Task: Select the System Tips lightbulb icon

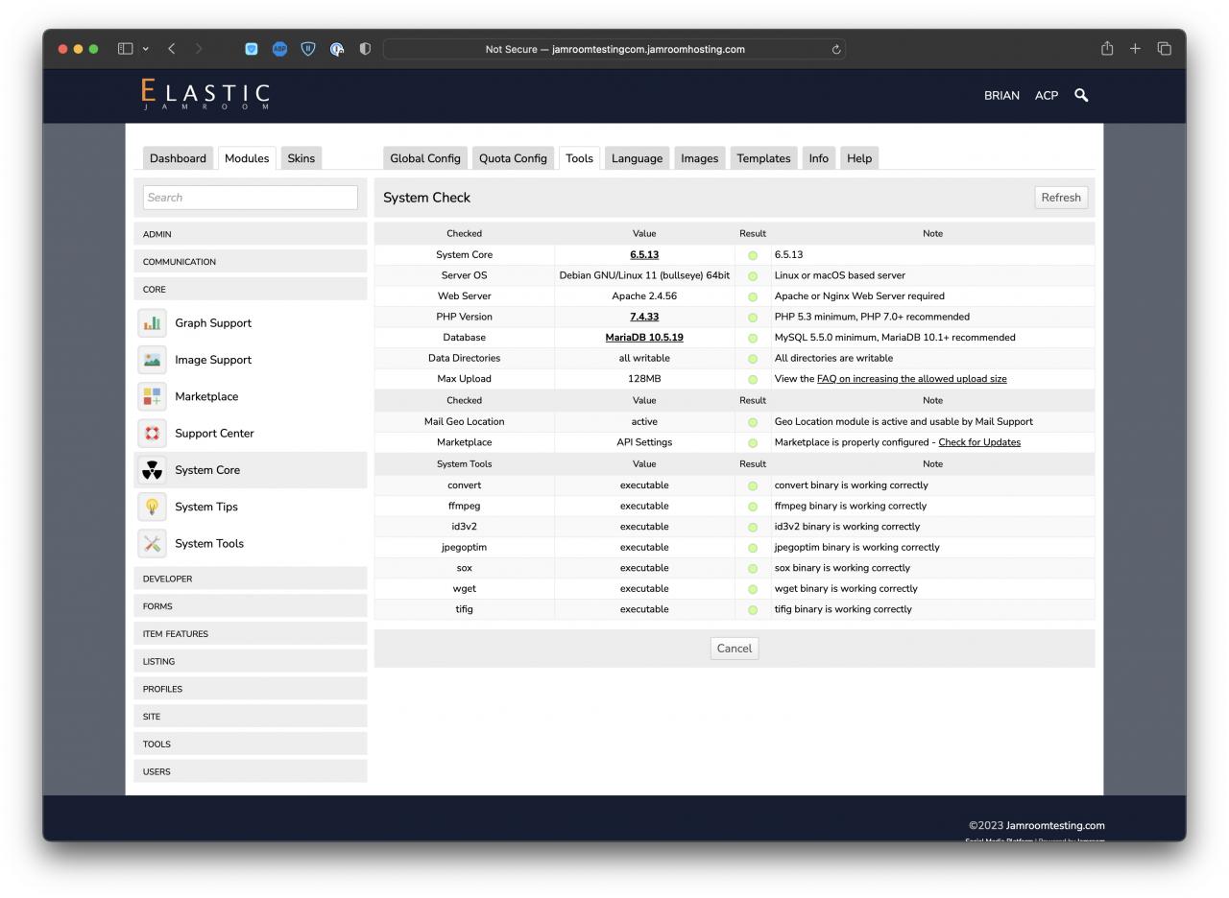Action: pyautogui.click(x=152, y=508)
